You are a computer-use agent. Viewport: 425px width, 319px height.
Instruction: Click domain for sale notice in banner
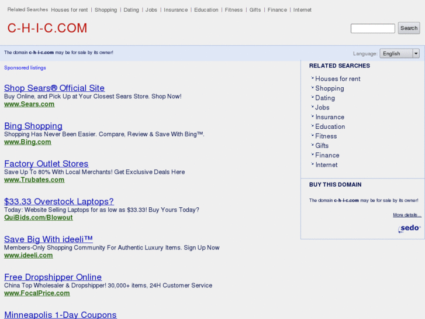tap(58, 53)
